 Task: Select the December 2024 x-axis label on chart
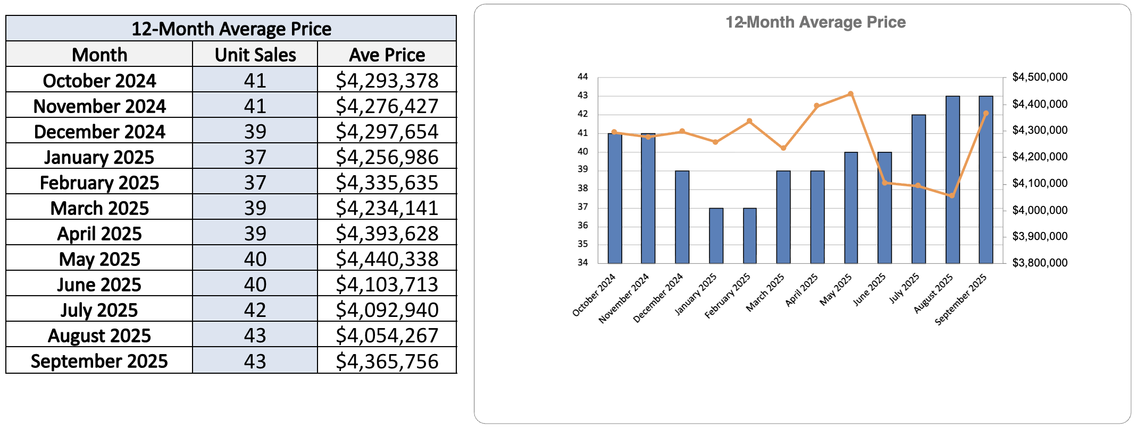(x=658, y=298)
